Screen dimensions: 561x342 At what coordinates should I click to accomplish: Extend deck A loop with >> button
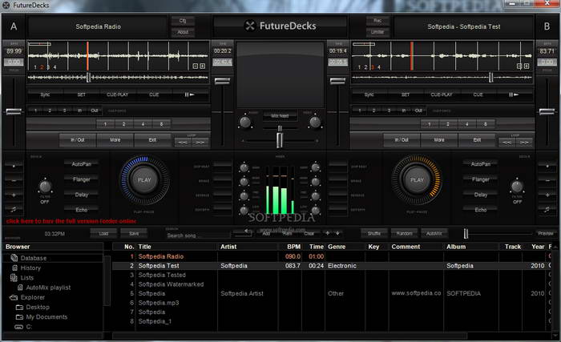pyautogui.click(x=200, y=142)
